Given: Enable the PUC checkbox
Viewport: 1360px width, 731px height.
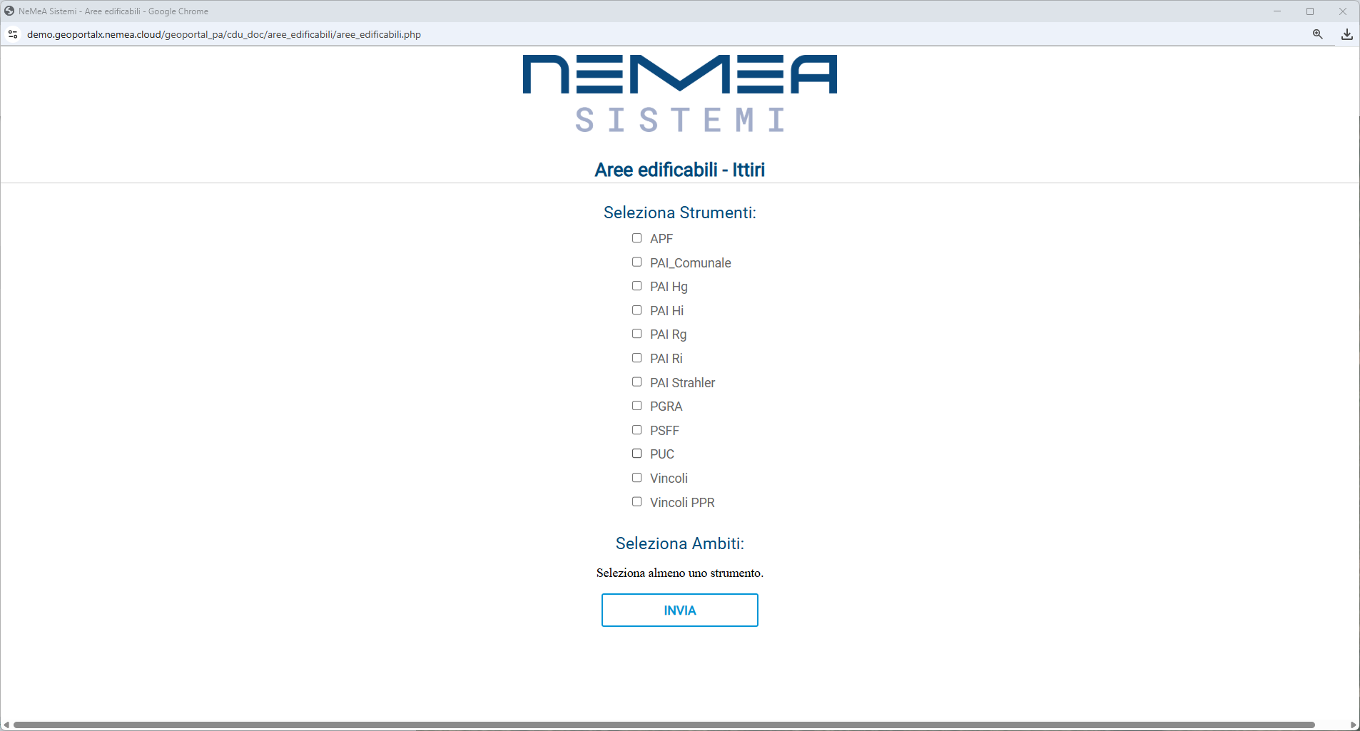Looking at the screenshot, I should coord(636,454).
